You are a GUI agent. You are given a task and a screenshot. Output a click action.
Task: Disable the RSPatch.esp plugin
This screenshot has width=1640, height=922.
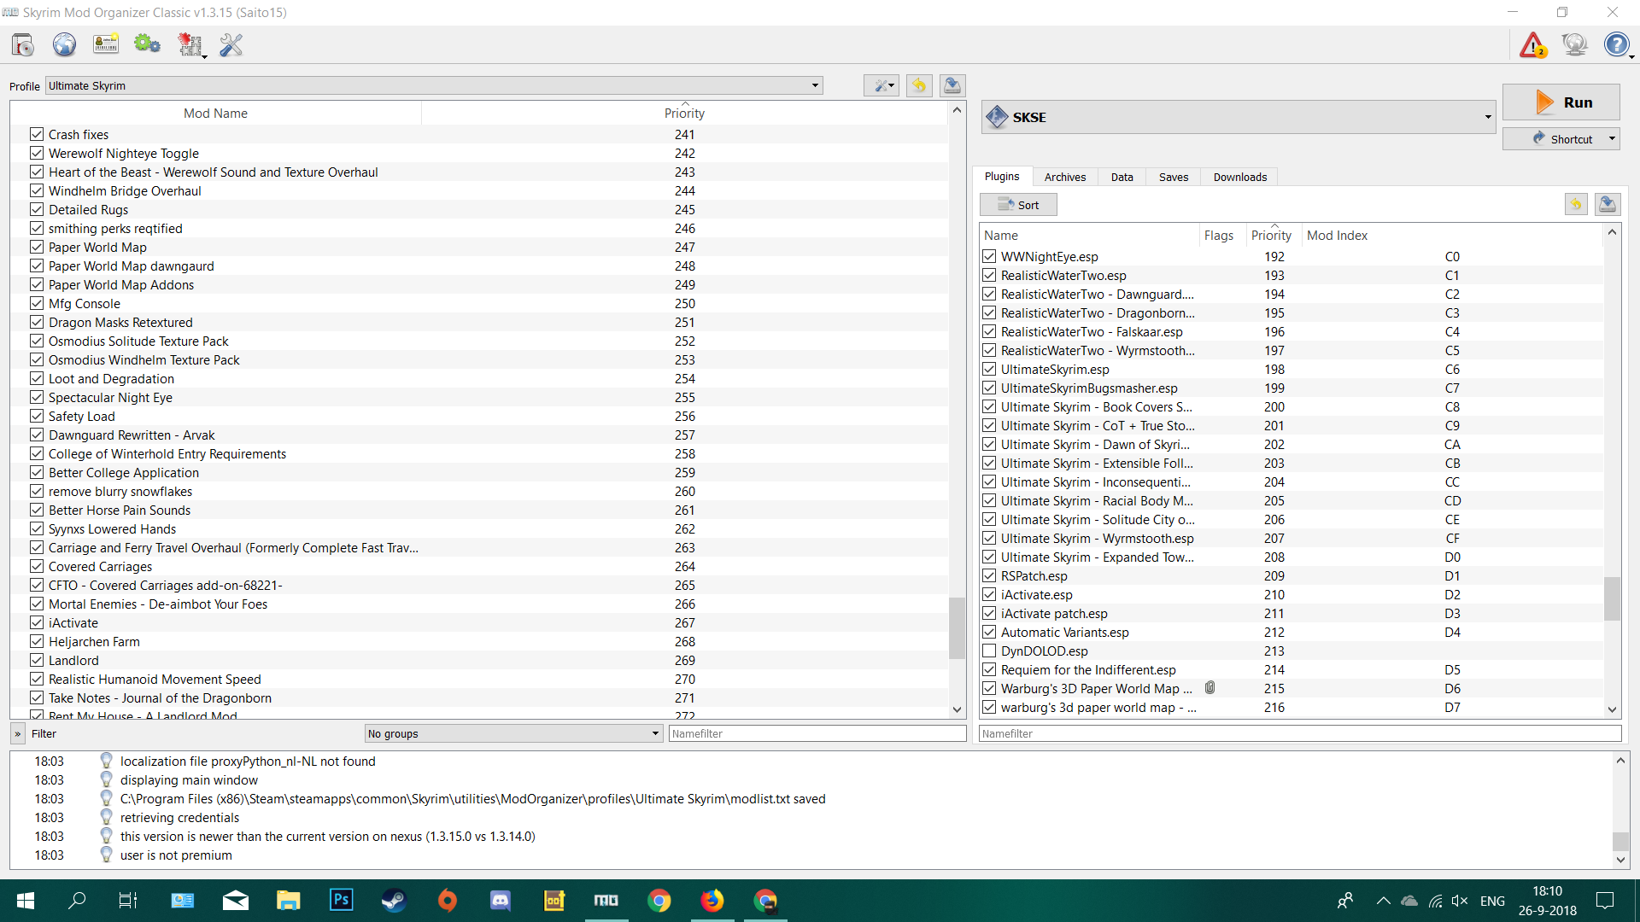[x=989, y=575]
